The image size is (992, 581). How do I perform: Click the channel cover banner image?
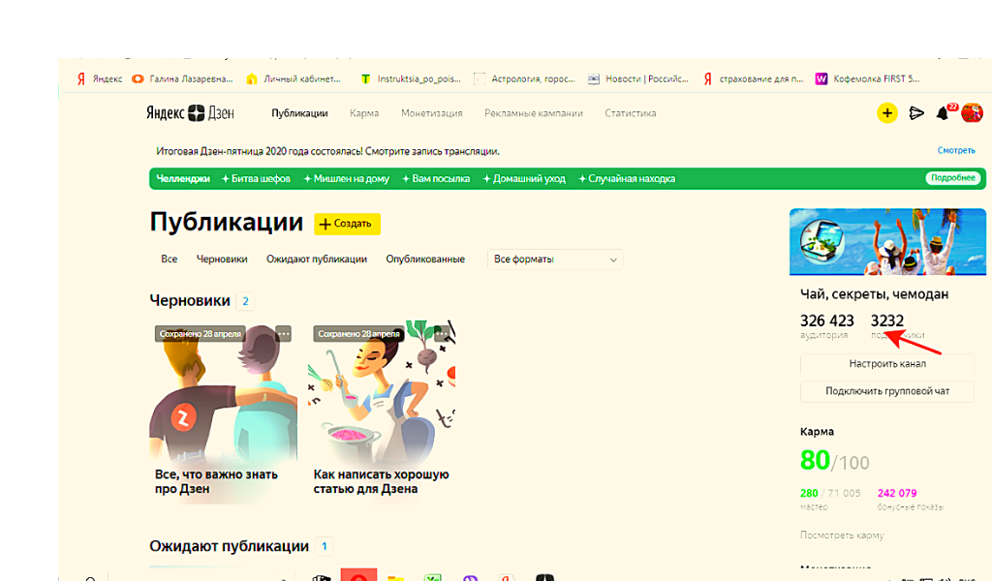tap(887, 241)
